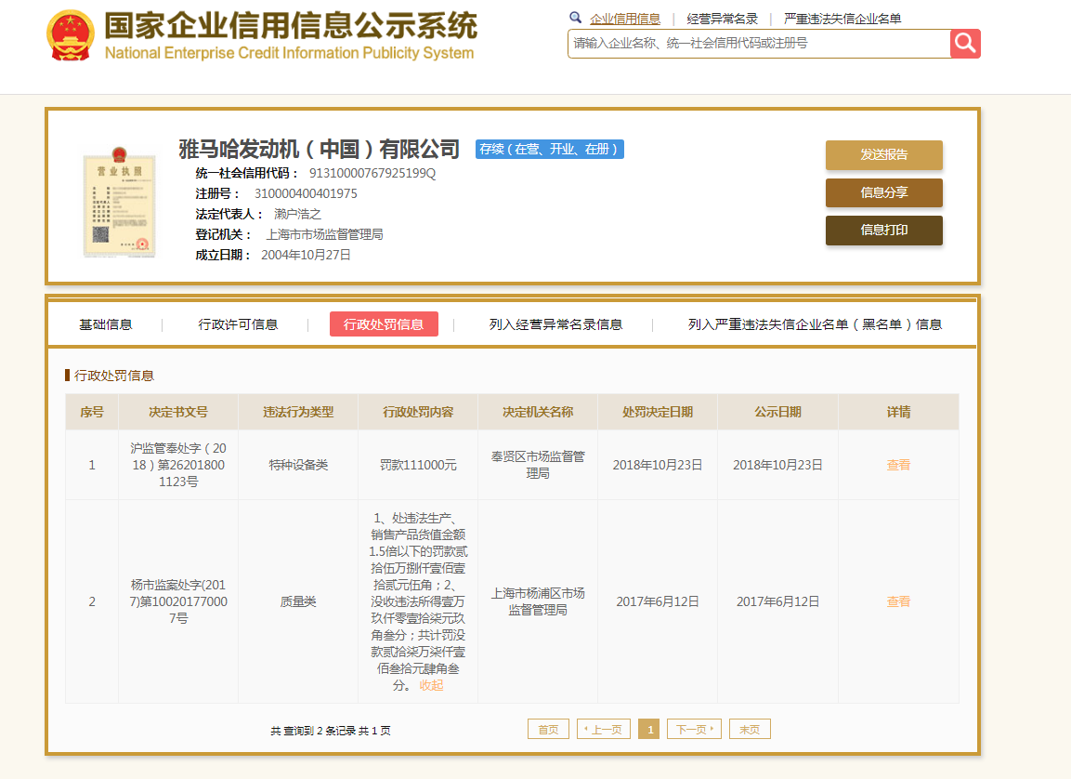Click the 公示日期 column header
1071x779 pixels.
pyautogui.click(x=777, y=412)
